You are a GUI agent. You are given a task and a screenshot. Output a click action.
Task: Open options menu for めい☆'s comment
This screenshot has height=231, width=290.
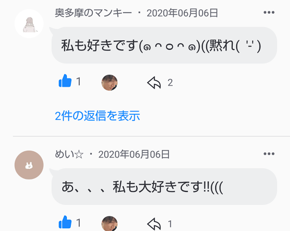click(x=269, y=154)
